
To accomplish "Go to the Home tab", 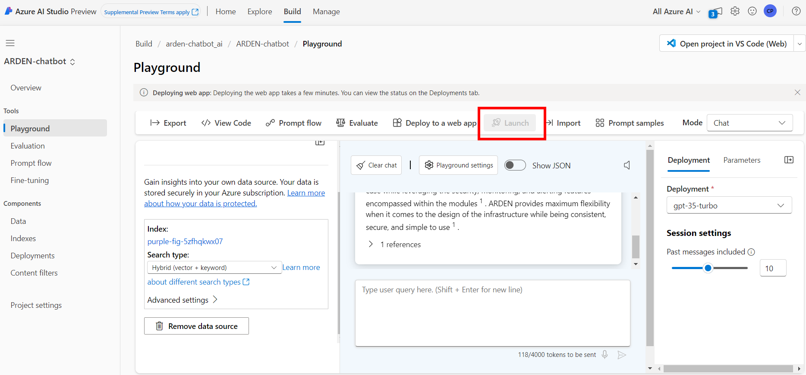I will pos(226,12).
